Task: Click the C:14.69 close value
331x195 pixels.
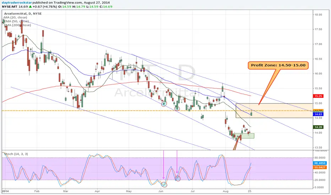Action: pos(106,6)
